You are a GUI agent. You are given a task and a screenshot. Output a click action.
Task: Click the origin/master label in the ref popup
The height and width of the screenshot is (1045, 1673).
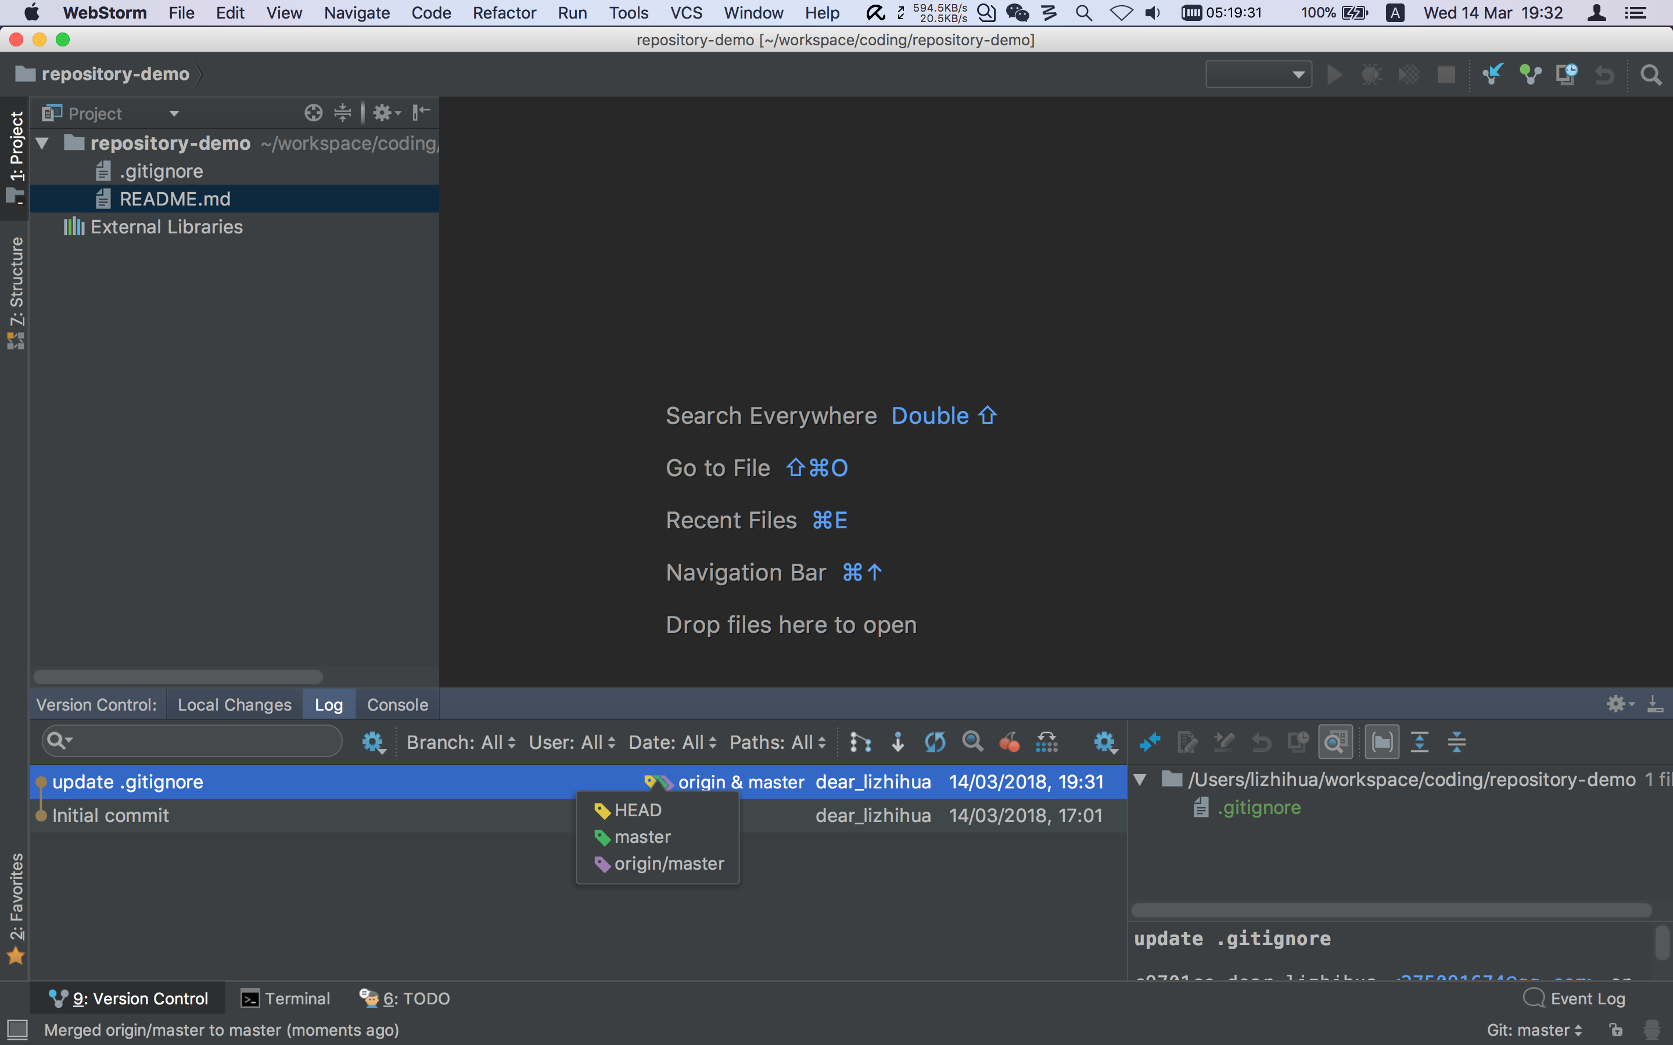(666, 863)
